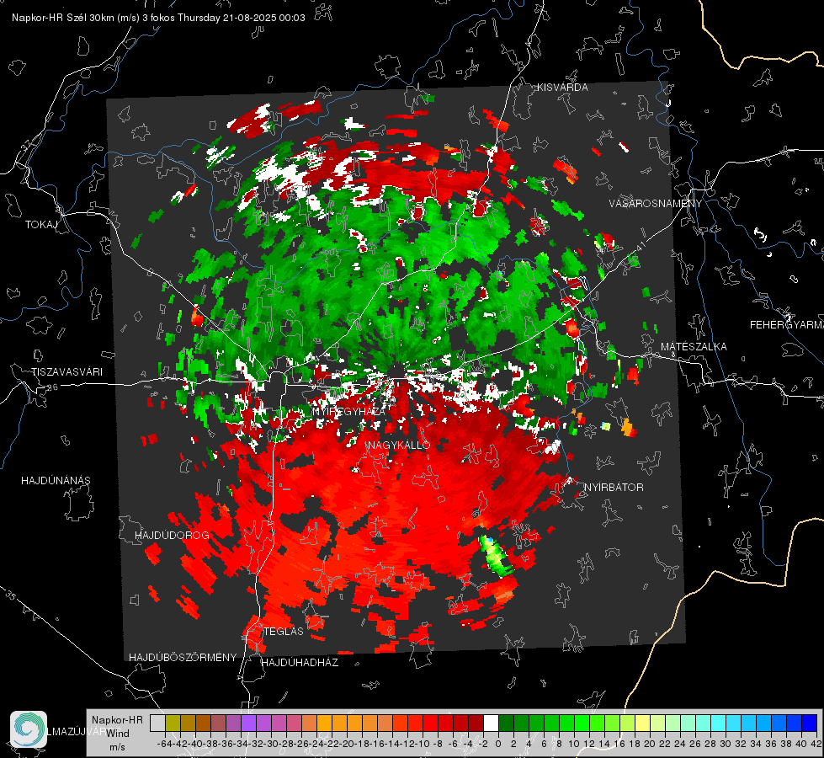Click the '-64' legend scale value
The width and height of the screenshot is (824, 758).
click(165, 744)
